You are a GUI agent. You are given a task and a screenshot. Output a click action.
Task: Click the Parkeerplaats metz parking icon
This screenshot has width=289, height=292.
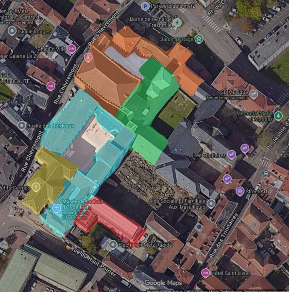click(x=145, y=6)
